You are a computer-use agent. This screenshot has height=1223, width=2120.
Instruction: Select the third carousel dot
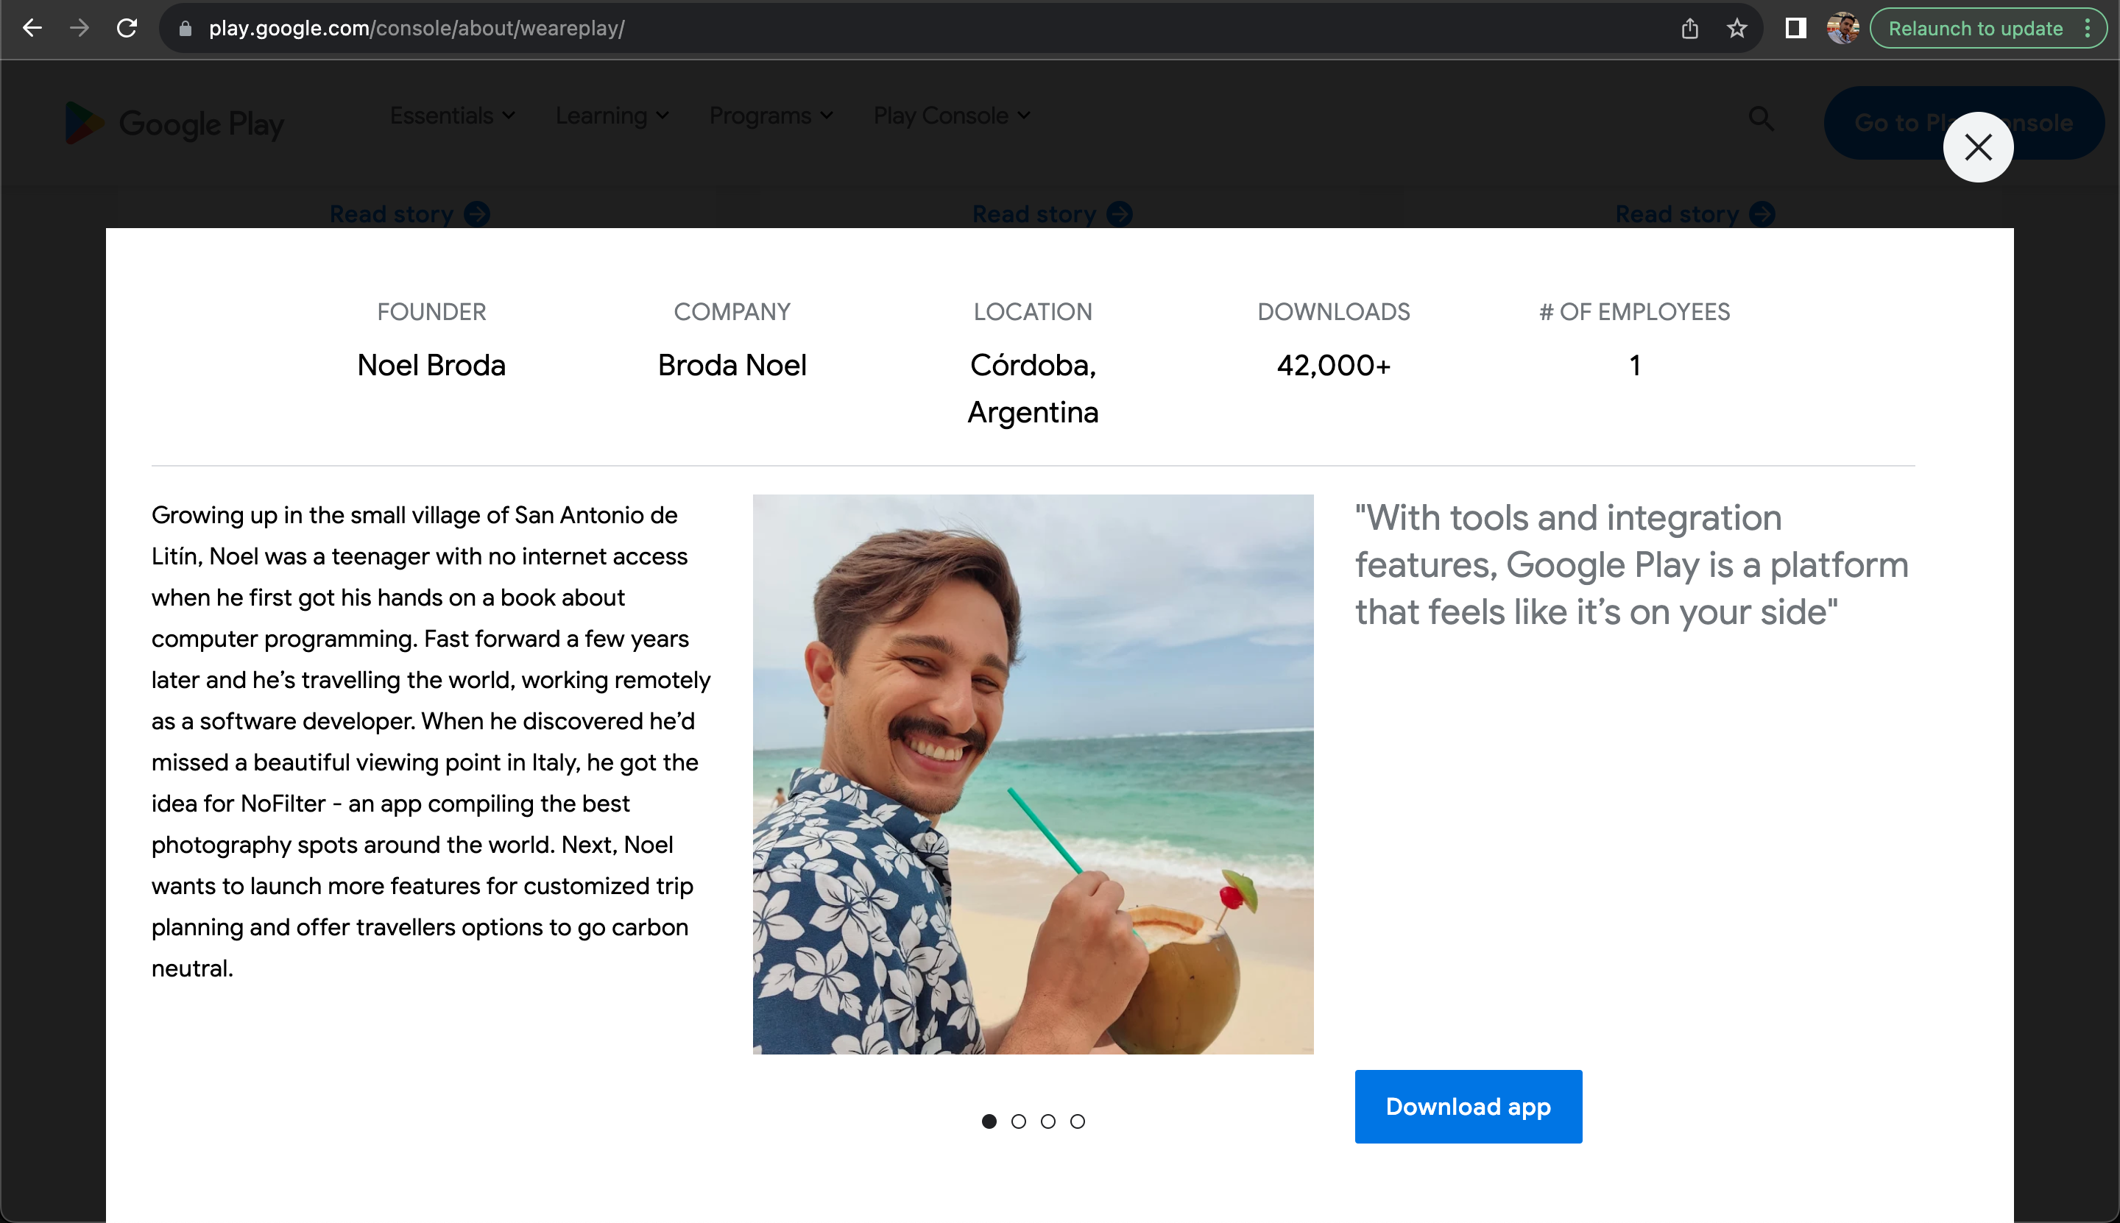[1047, 1121]
